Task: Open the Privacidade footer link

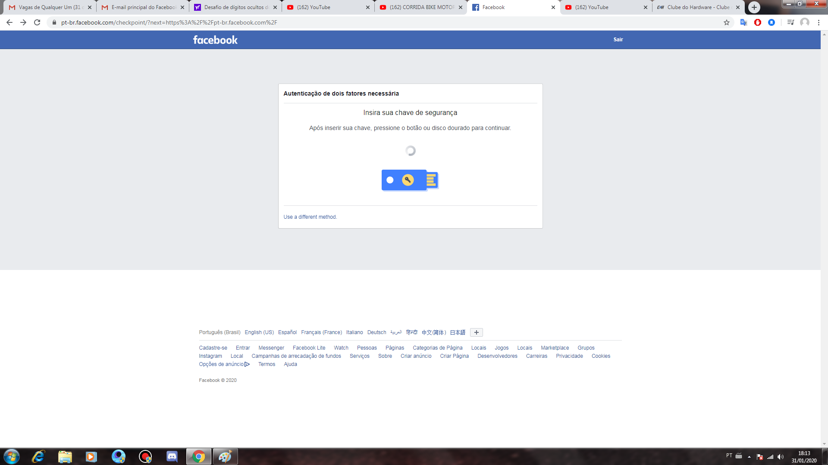Action: (569, 356)
